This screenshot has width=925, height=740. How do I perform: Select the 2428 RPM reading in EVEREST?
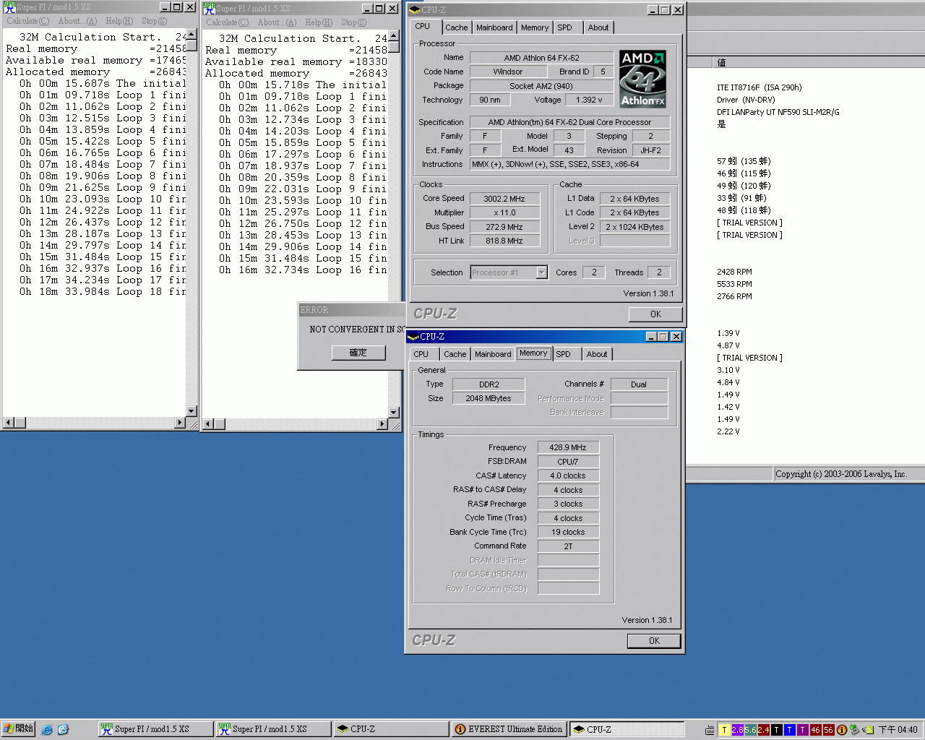tap(734, 272)
